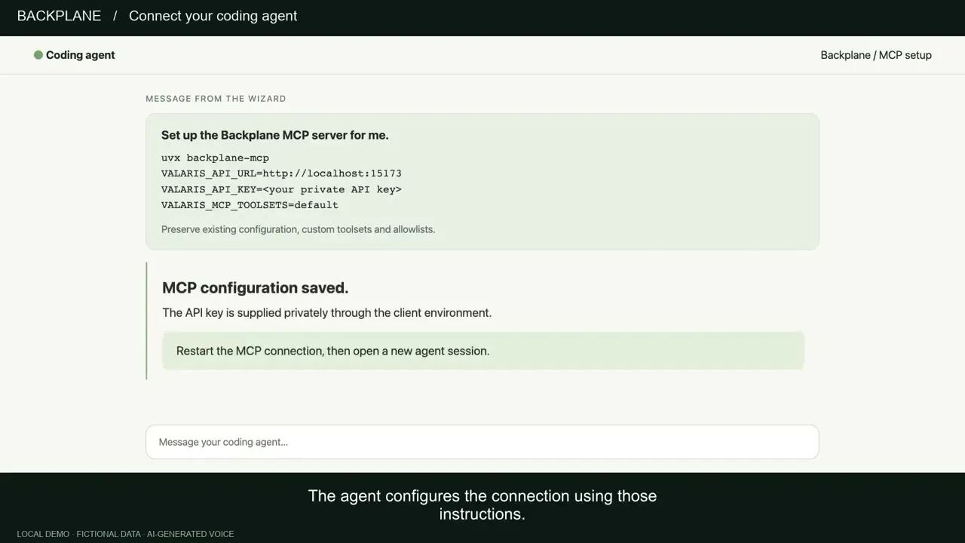Click the green status dot beside Coding agent
Image resolution: width=965 pixels, height=543 pixels.
coord(38,55)
